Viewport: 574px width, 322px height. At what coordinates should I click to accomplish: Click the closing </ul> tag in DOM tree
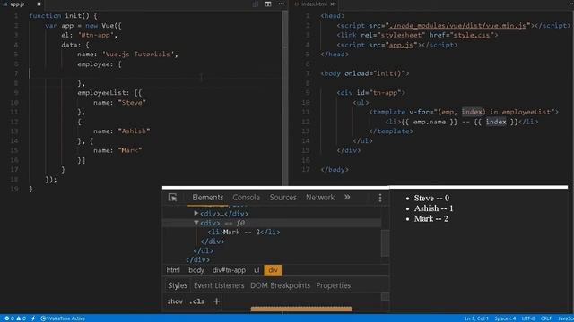point(204,250)
